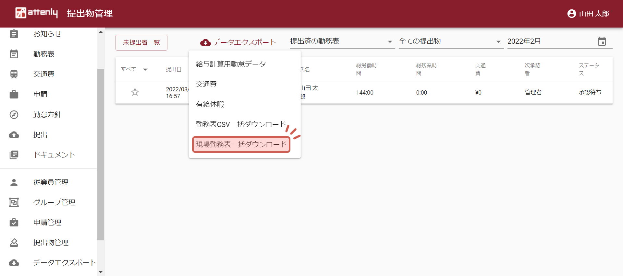Click the データエクスポート button in toolbar
This screenshot has width=623, height=276.
click(238, 42)
